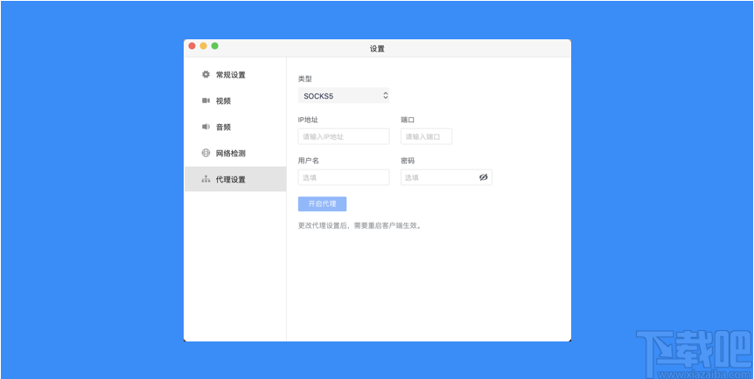This screenshot has height=379, width=754.
Task: Maximize the 设置 window with green button
Action: point(215,45)
